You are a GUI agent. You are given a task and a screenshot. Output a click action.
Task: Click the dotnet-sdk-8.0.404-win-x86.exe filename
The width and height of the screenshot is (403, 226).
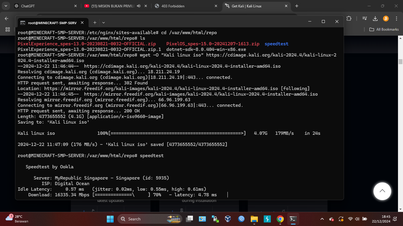[x=206, y=49]
